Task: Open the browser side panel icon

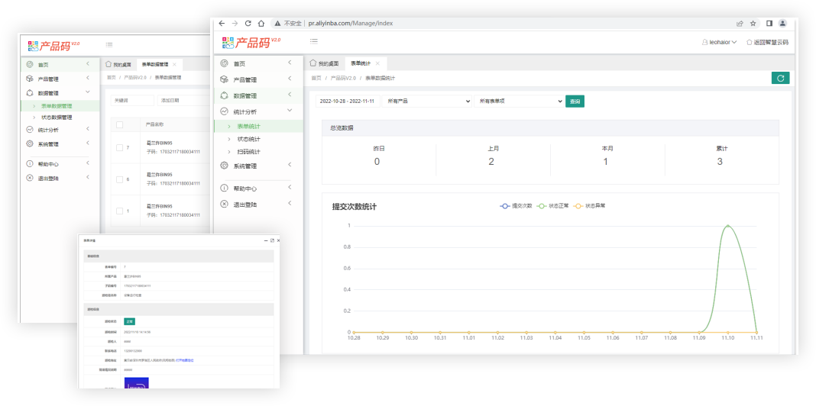Action: [x=769, y=24]
